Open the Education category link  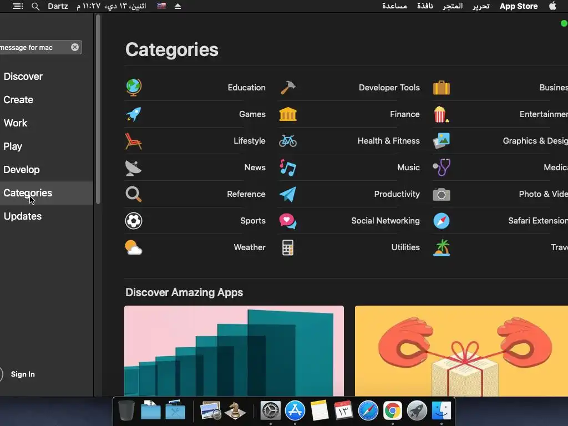point(247,88)
